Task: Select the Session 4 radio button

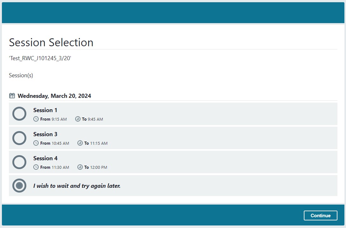Action: pos(19,162)
